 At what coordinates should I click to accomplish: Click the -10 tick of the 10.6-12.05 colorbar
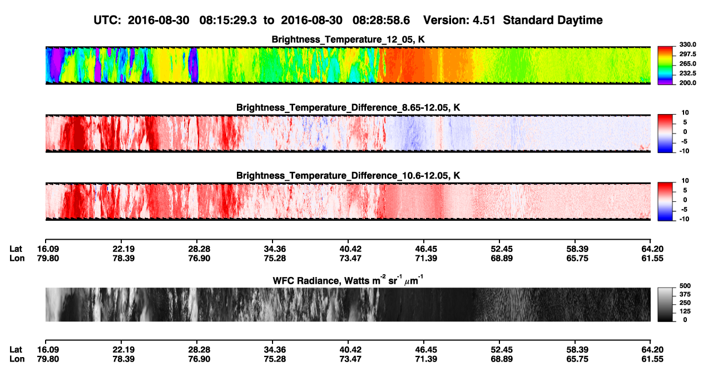click(x=684, y=219)
